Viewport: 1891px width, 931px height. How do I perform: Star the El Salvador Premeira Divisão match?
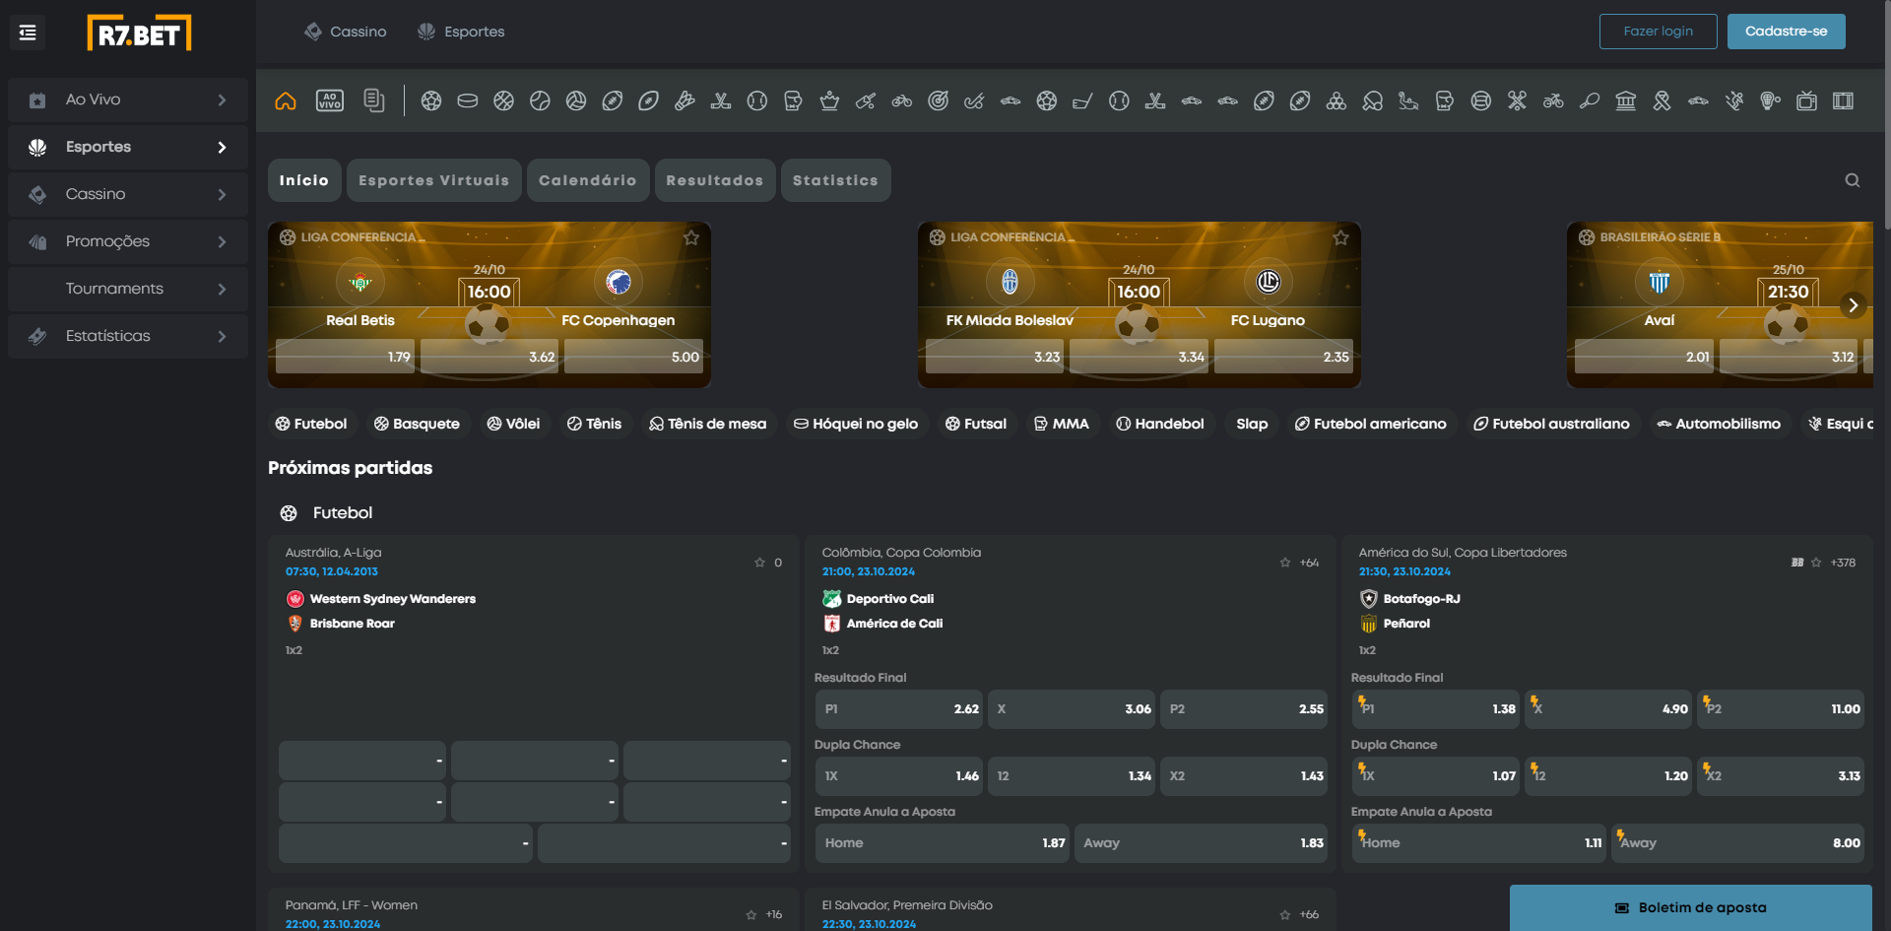[1284, 915]
